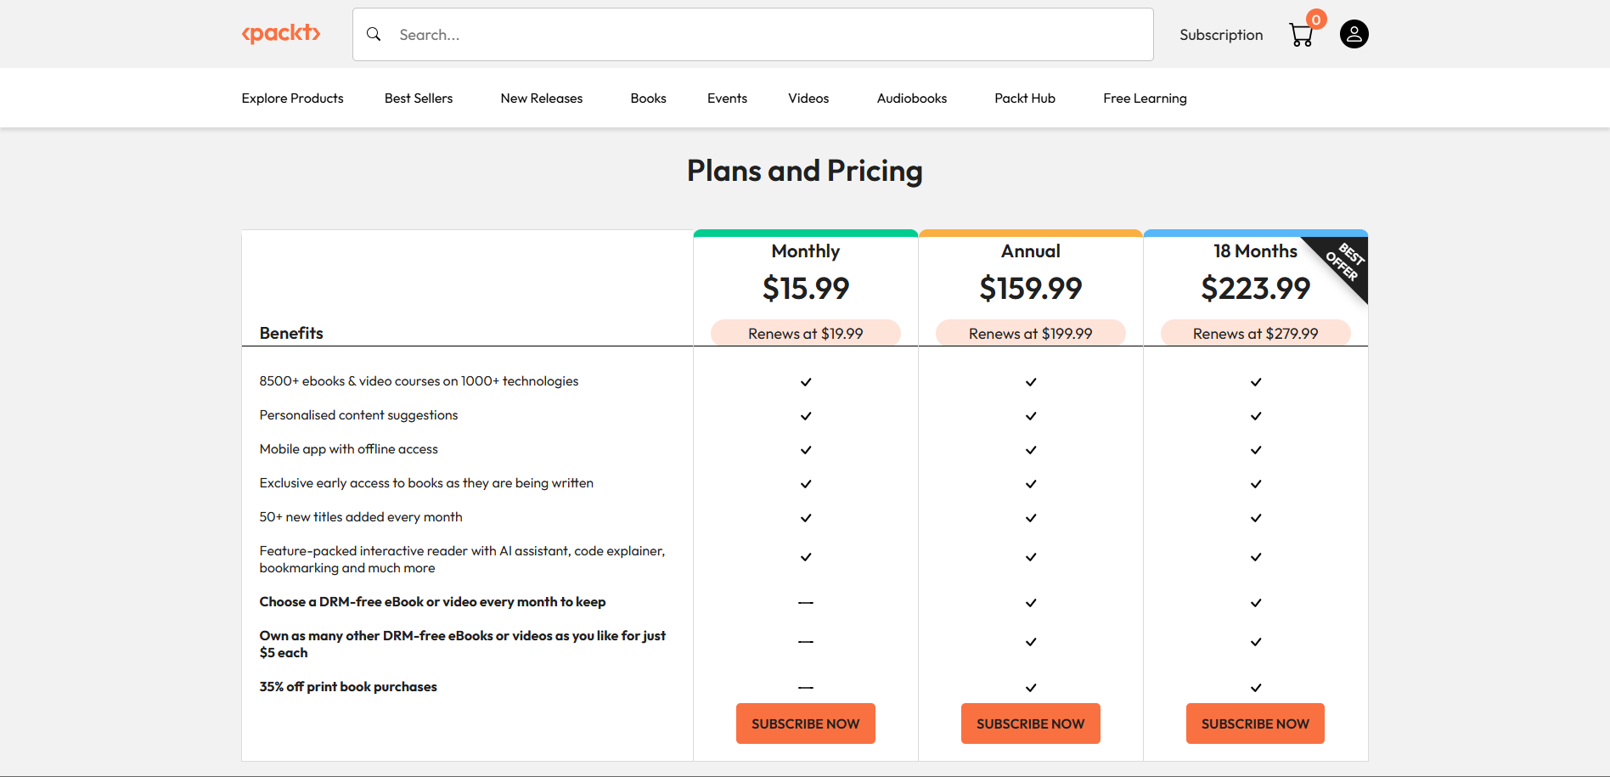Screen dimensions: 1610x777
Task: Open the shopping cart
Action: pos(1301,35)
